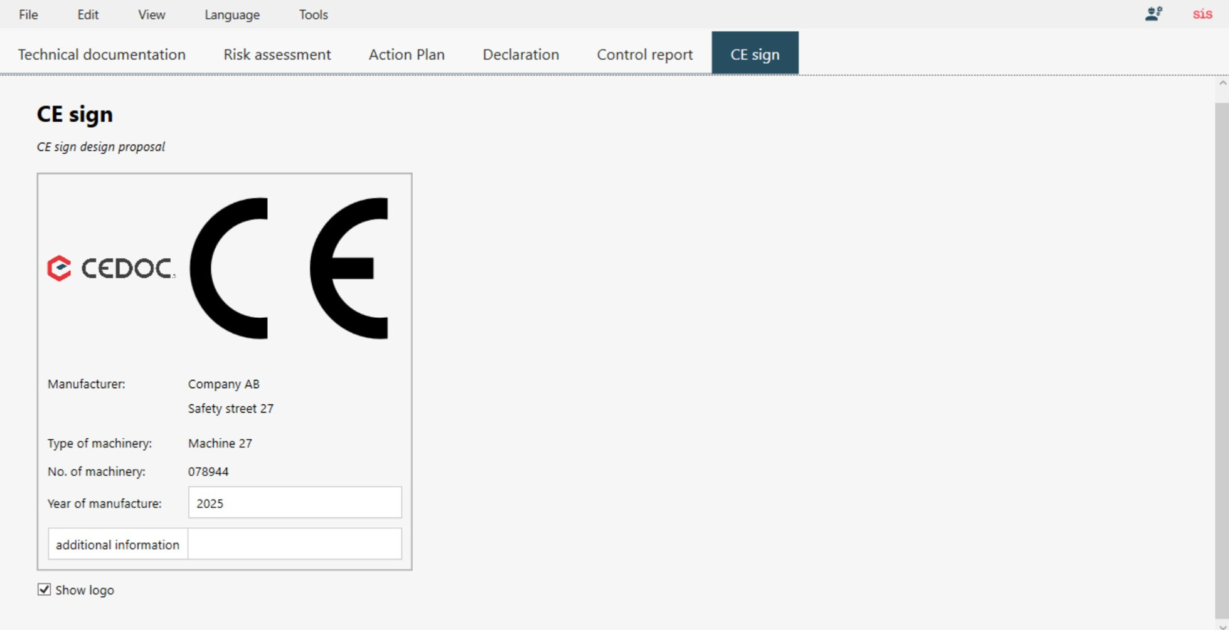Open the Technical documentation tab
This screenshot has width=1229, height=630.
click(x=102, y=55)
